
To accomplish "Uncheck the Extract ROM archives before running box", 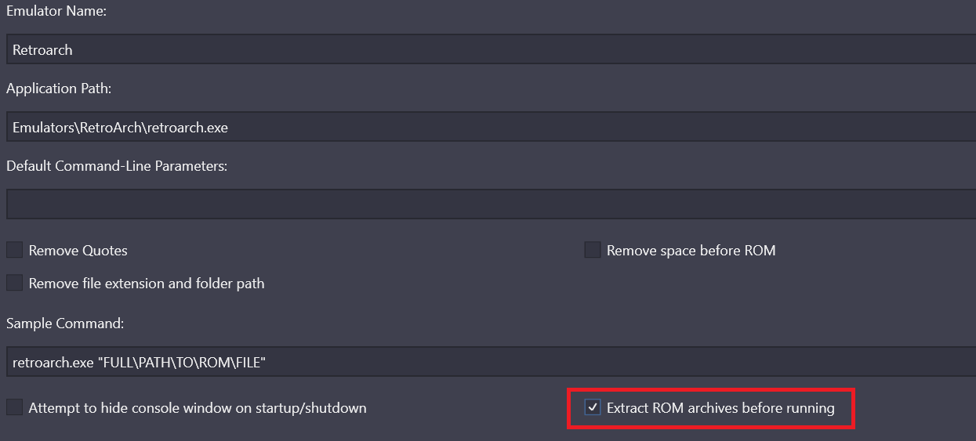I will pyautogui.click(x=593, y=408).
